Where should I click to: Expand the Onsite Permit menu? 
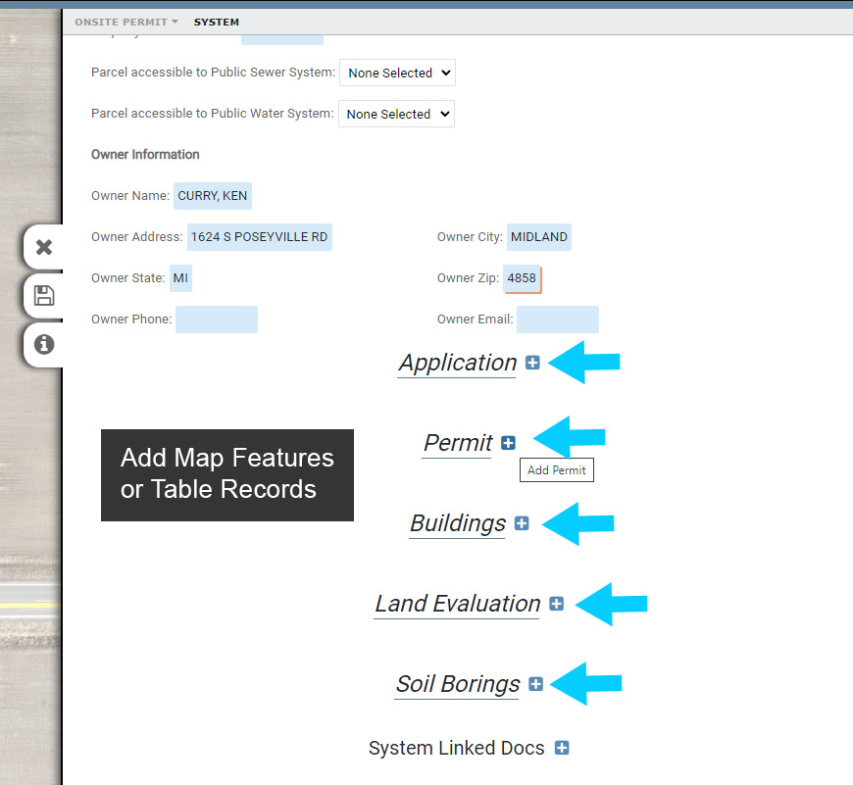(126, 22)
